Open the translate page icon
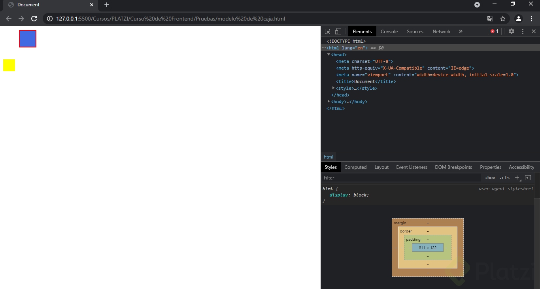540x289 pixels. tap(490, 19)
